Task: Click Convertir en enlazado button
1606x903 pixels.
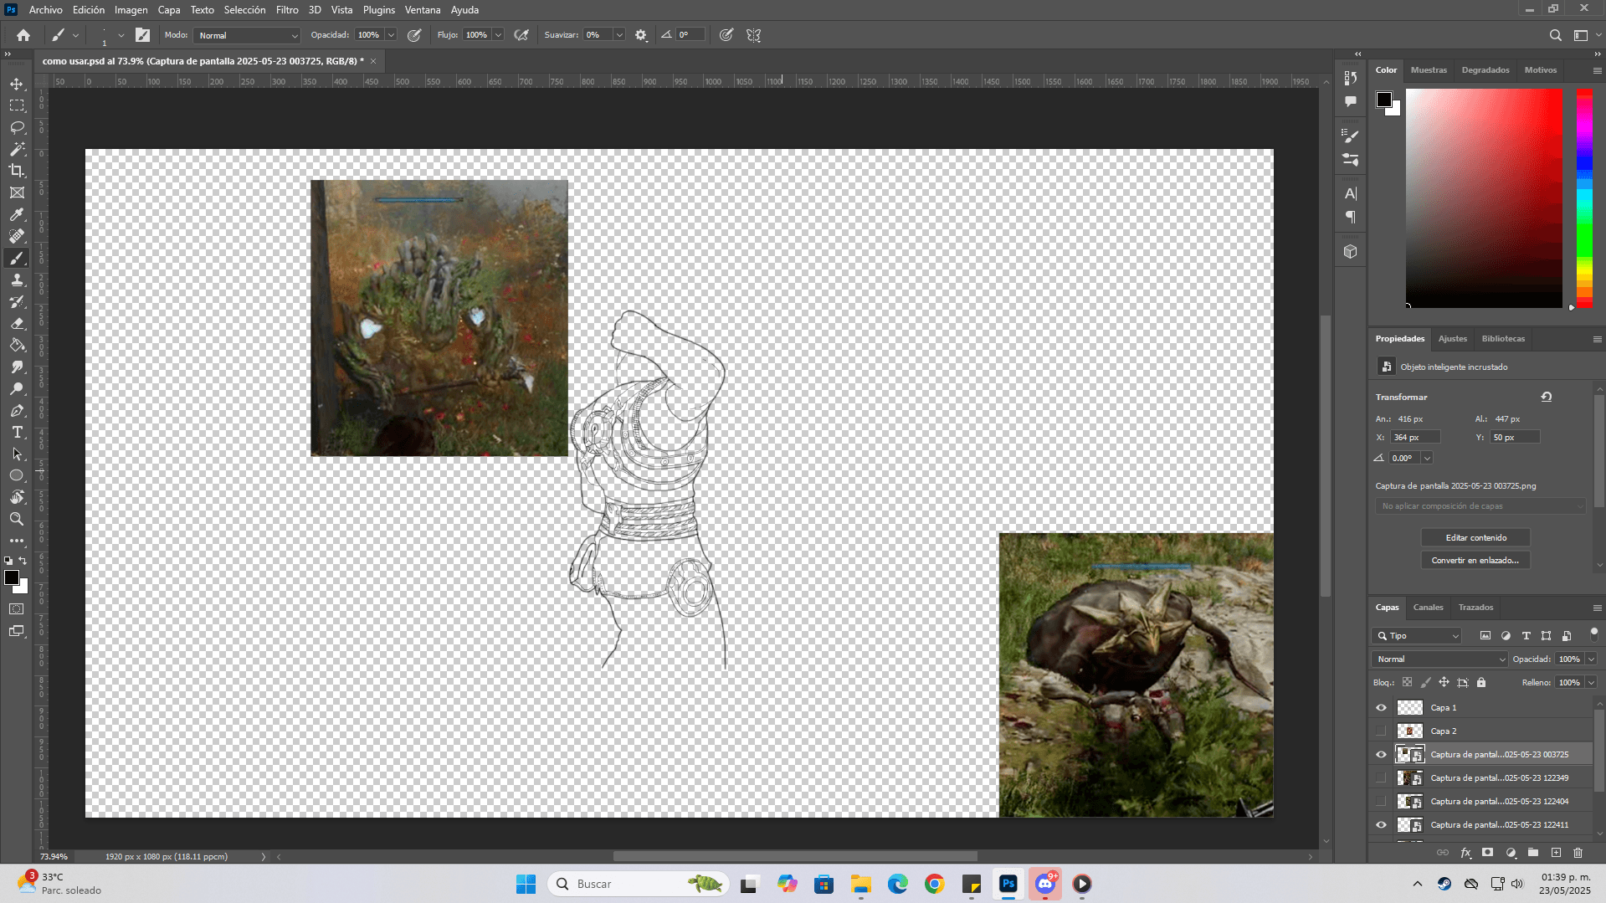Action: coord(1475,561)
